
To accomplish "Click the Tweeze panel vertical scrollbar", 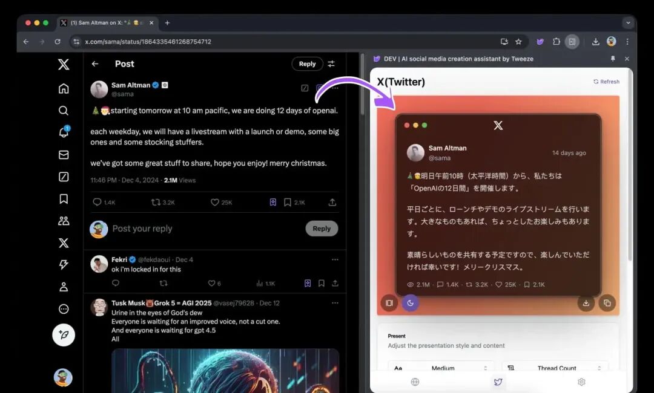I will pyautogui.click(x=629, y=166).
